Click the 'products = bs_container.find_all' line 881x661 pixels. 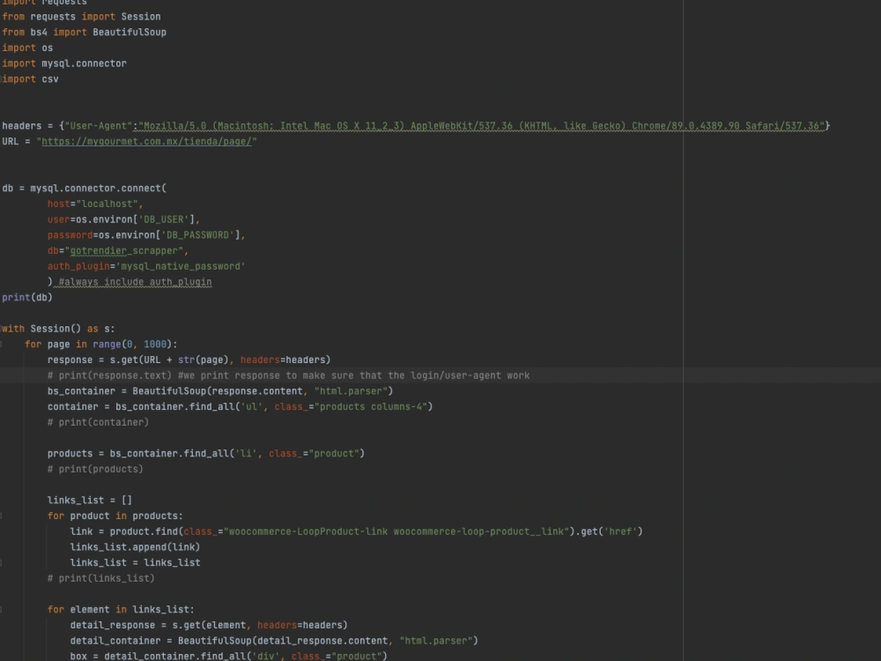click(206, 454)
